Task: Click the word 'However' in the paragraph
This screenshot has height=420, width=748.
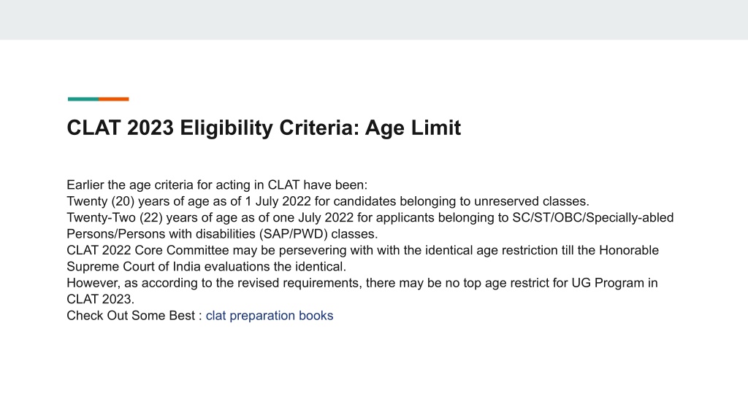Action: pos(93,283)
